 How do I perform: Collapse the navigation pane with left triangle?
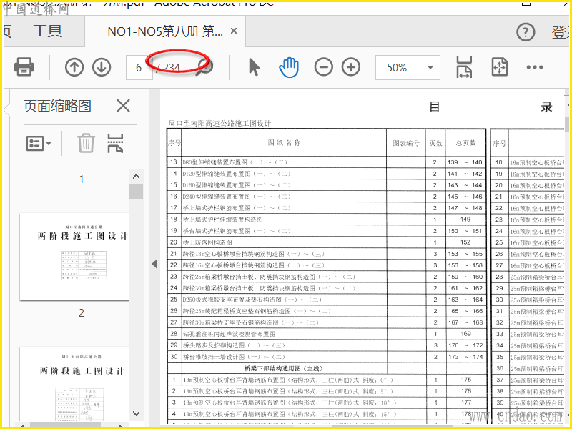click(x=154, y=264)
